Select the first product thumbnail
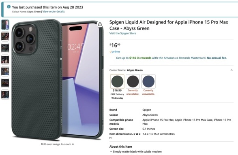This screenshot has width=238, height=155. [5, 25]
